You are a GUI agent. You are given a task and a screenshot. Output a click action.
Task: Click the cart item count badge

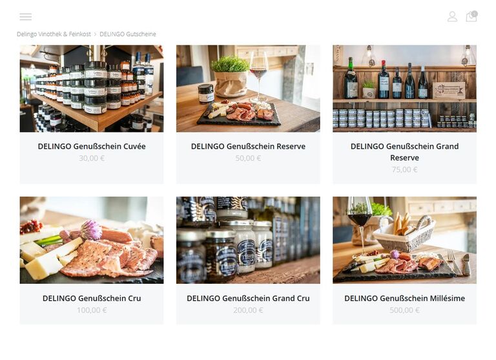tap(475, 14)
